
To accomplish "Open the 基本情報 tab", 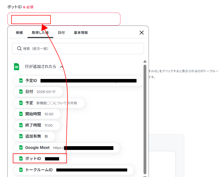I will 81,33.
